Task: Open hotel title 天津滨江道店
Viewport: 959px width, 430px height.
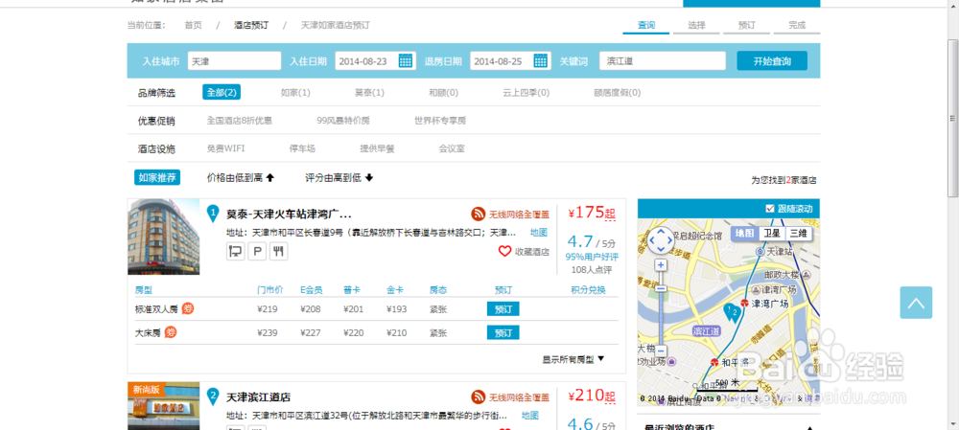Action: (x=258, y=397)
